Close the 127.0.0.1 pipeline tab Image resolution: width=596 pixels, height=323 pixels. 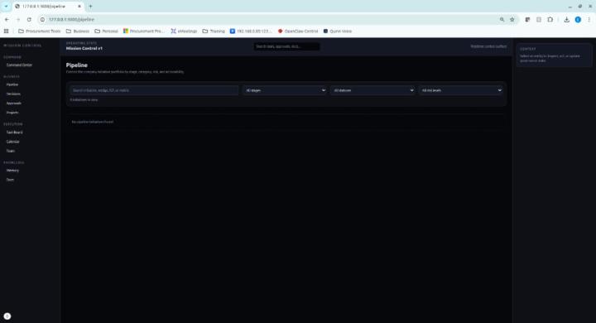(79, 6)
